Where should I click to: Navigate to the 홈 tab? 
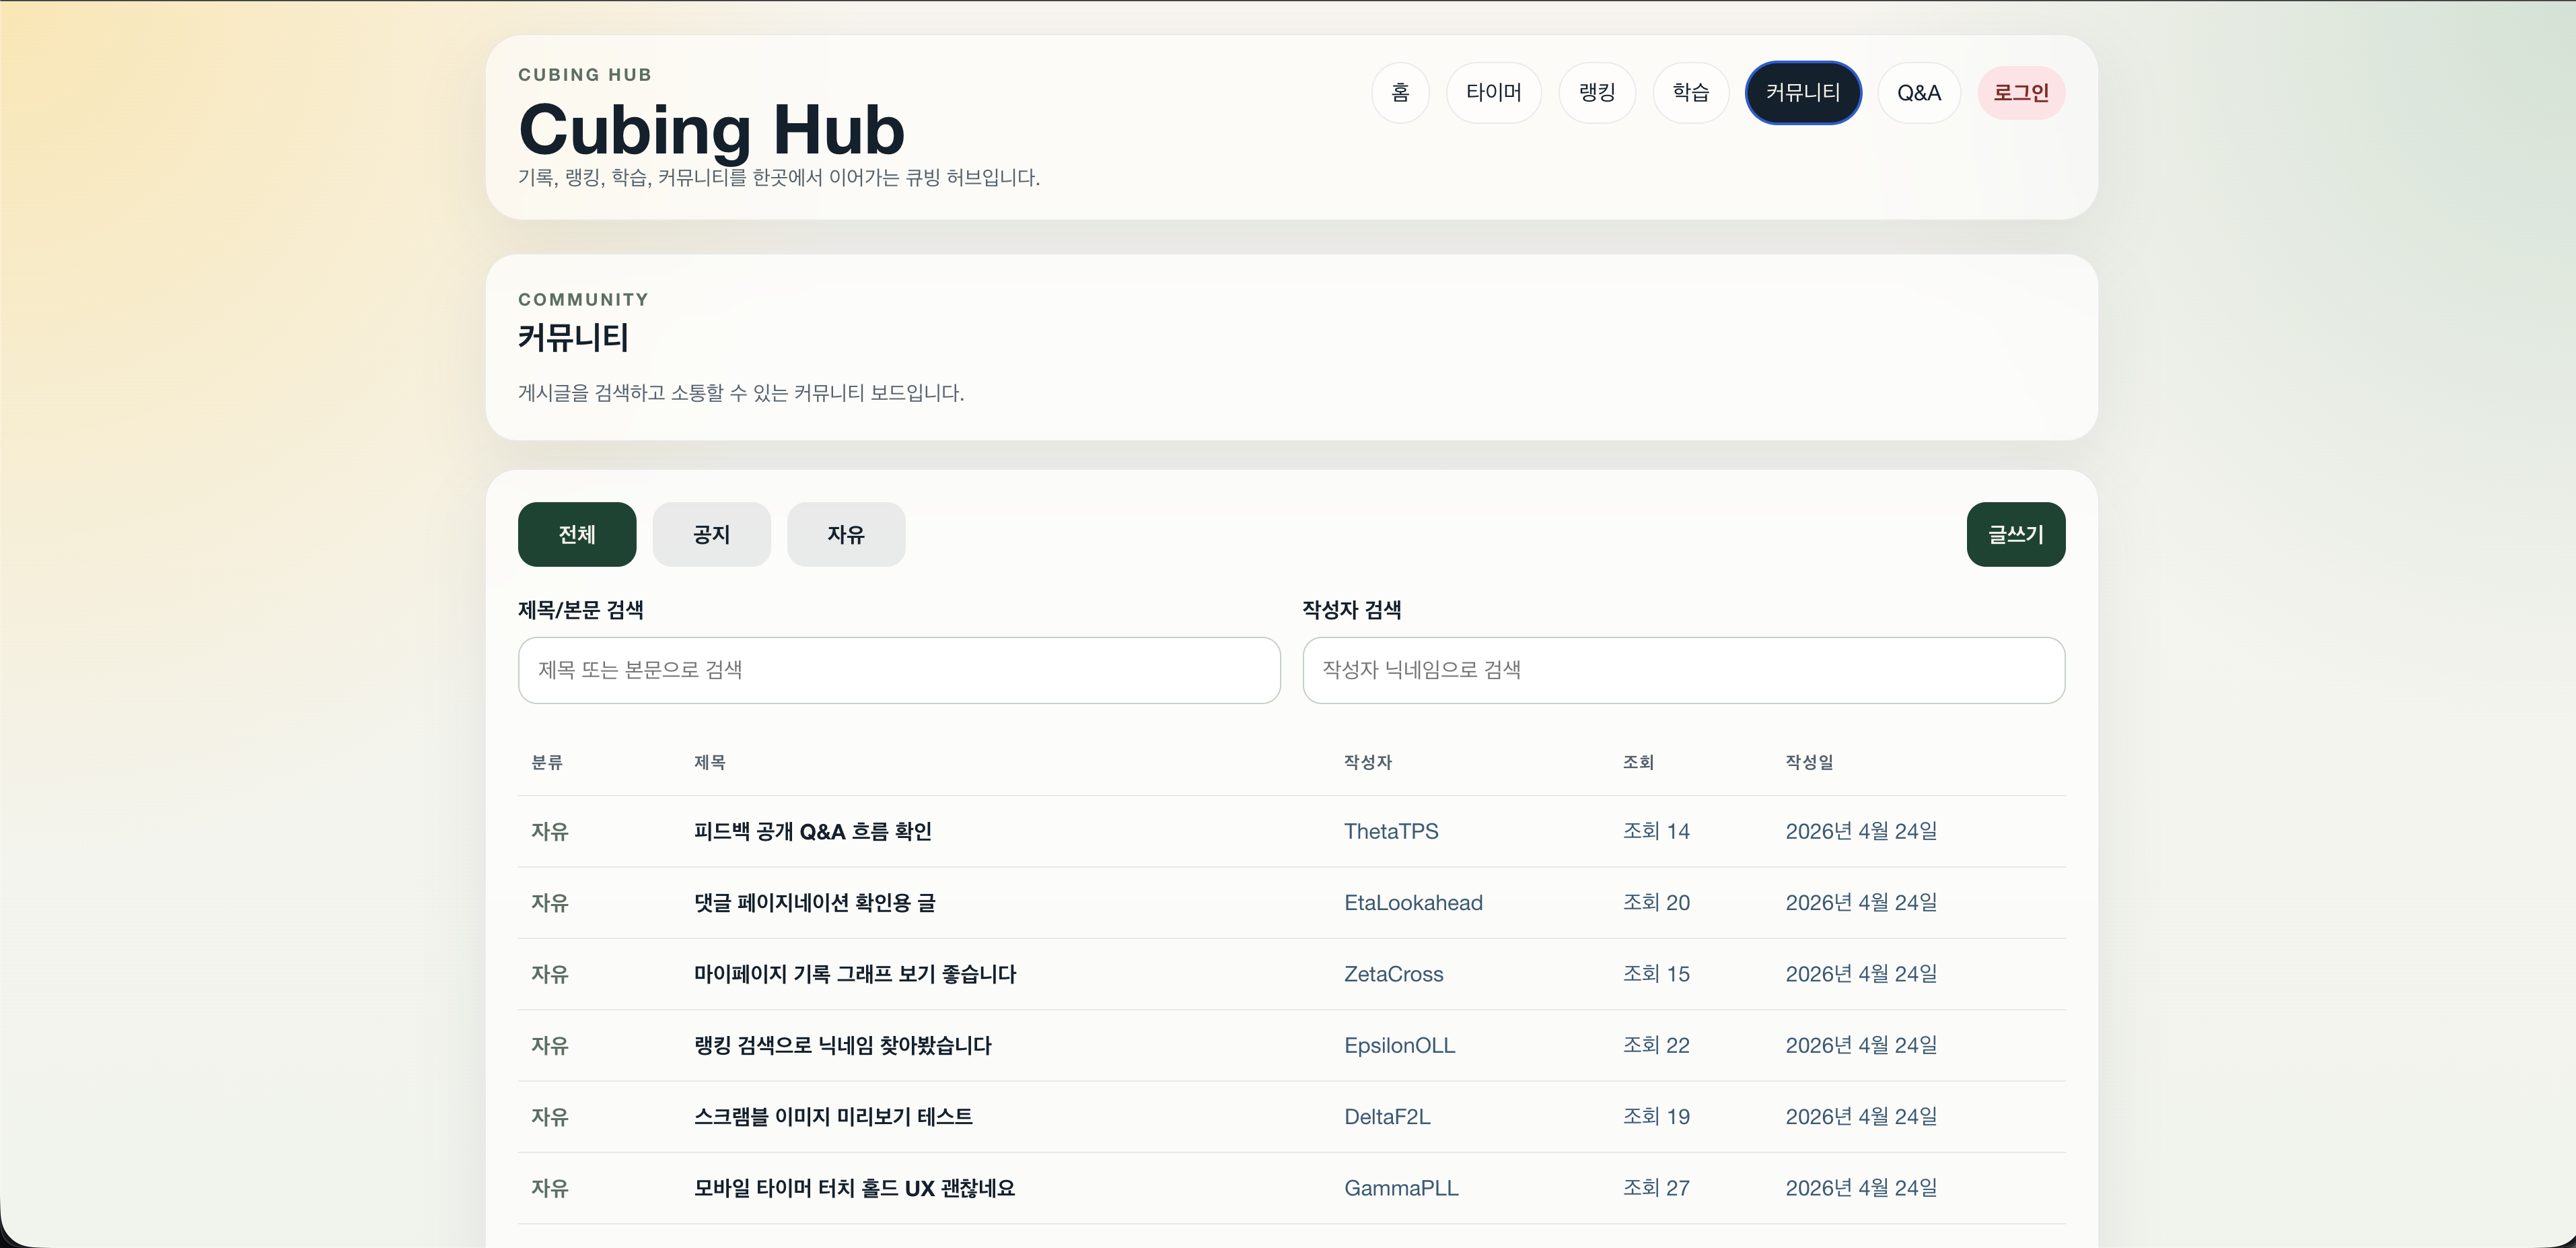(1400, 92)
